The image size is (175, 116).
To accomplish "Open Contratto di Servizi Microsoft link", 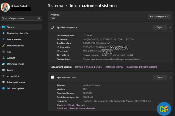I will click(71, 105).
